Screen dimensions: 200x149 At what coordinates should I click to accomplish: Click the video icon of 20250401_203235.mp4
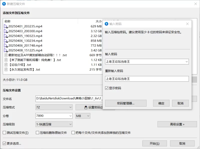coord(6,26)
